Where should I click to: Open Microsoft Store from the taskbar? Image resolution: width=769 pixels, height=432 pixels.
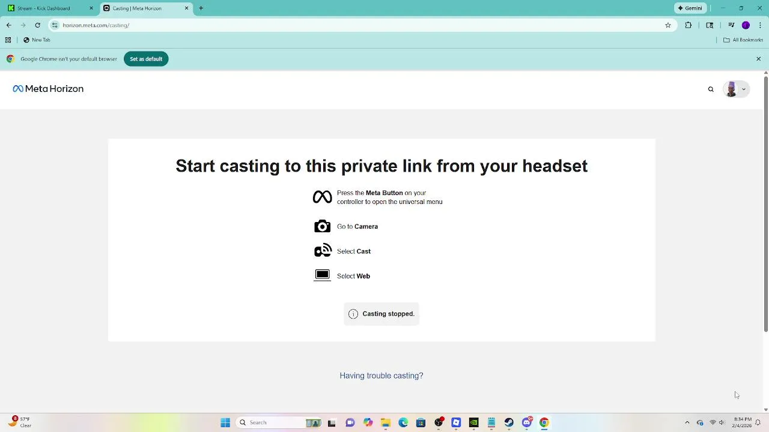click(421, 422)
